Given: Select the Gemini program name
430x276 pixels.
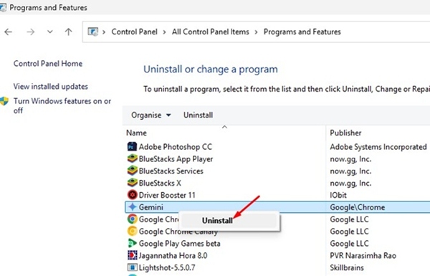Looking at the screenshot, I should [150, 207].
